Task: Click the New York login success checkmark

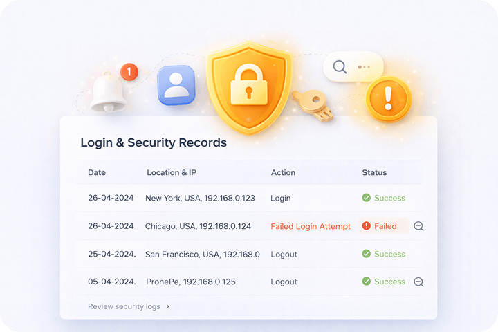Action: (367, 198)
